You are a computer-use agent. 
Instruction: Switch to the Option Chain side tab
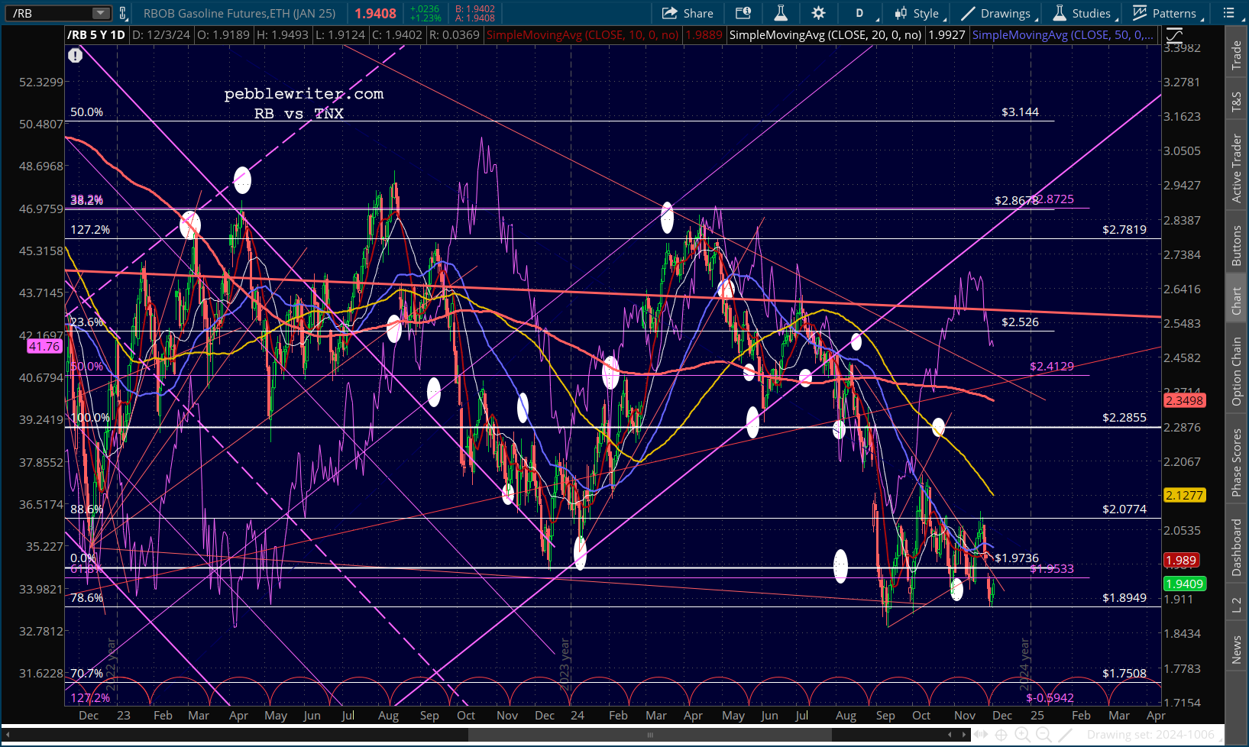[x=1236, y=371]
